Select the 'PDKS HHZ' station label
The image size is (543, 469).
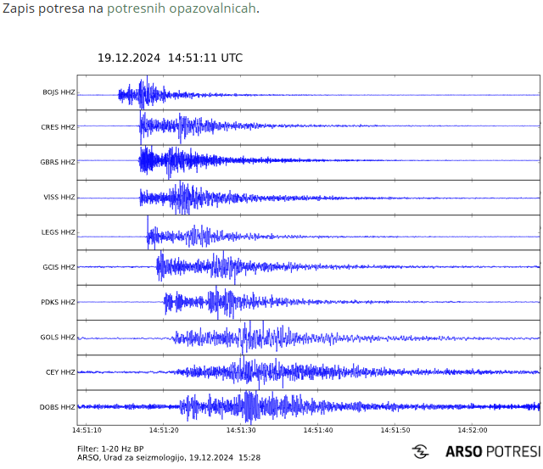click(58, 302)
